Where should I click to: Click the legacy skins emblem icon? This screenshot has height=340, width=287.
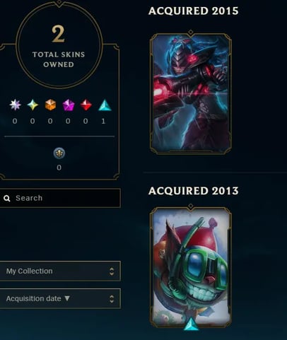[x=59, y=153]
